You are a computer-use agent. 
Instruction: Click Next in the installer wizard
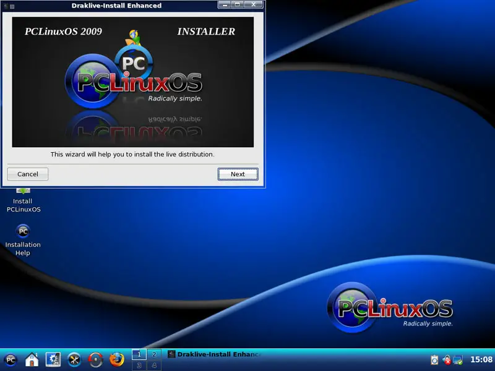(238, 174)
